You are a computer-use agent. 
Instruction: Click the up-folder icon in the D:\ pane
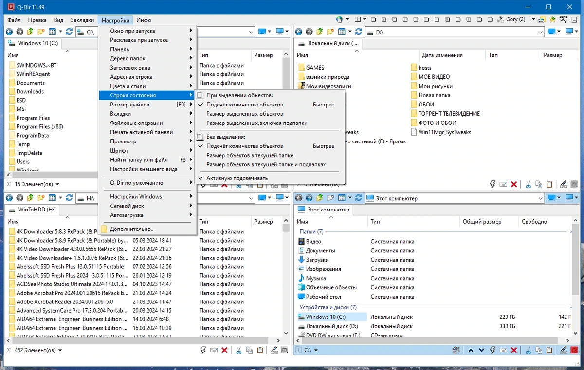click(320, 32)
